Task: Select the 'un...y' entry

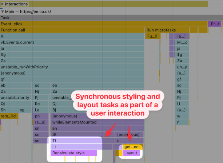Action: tap(182, 67)
